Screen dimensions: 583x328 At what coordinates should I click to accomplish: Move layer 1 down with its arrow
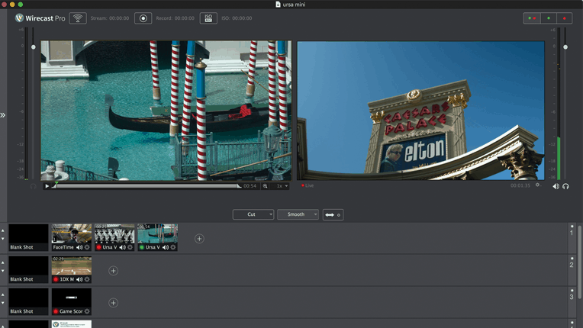click(x=3, y=239)
